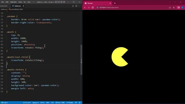
Task: Click Prettier status bar item
Action: (x=70, y=103)
